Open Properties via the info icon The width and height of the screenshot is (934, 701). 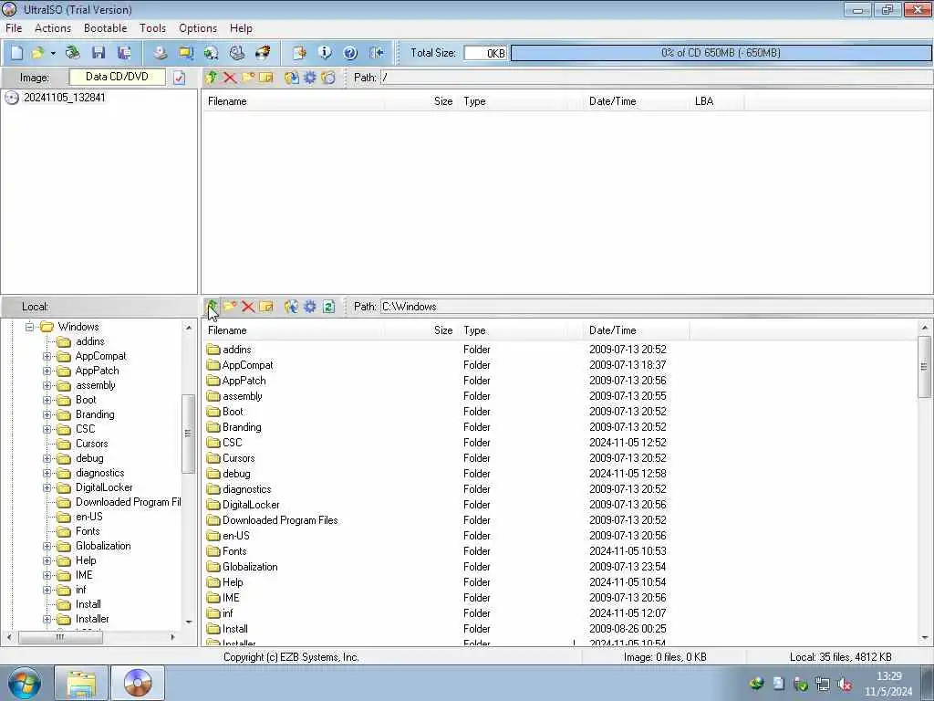325,52
